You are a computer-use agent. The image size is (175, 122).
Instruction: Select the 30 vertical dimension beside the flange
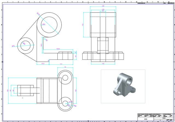(76, 56)
